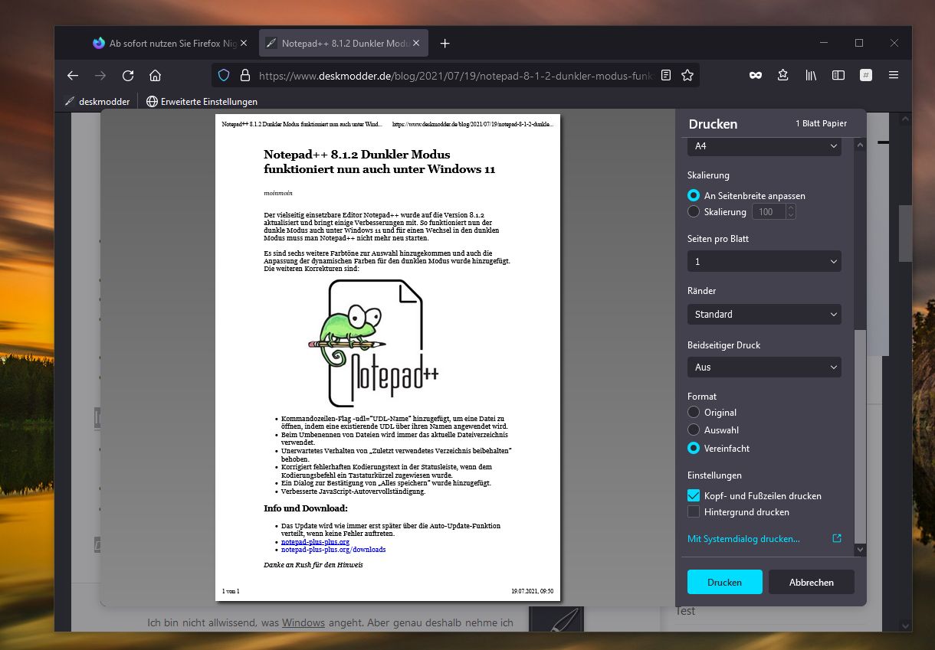Click the print settings scrollbar thumb
Image resolution: width=935 pixels, height=650 pixels.
coord(860,436)
